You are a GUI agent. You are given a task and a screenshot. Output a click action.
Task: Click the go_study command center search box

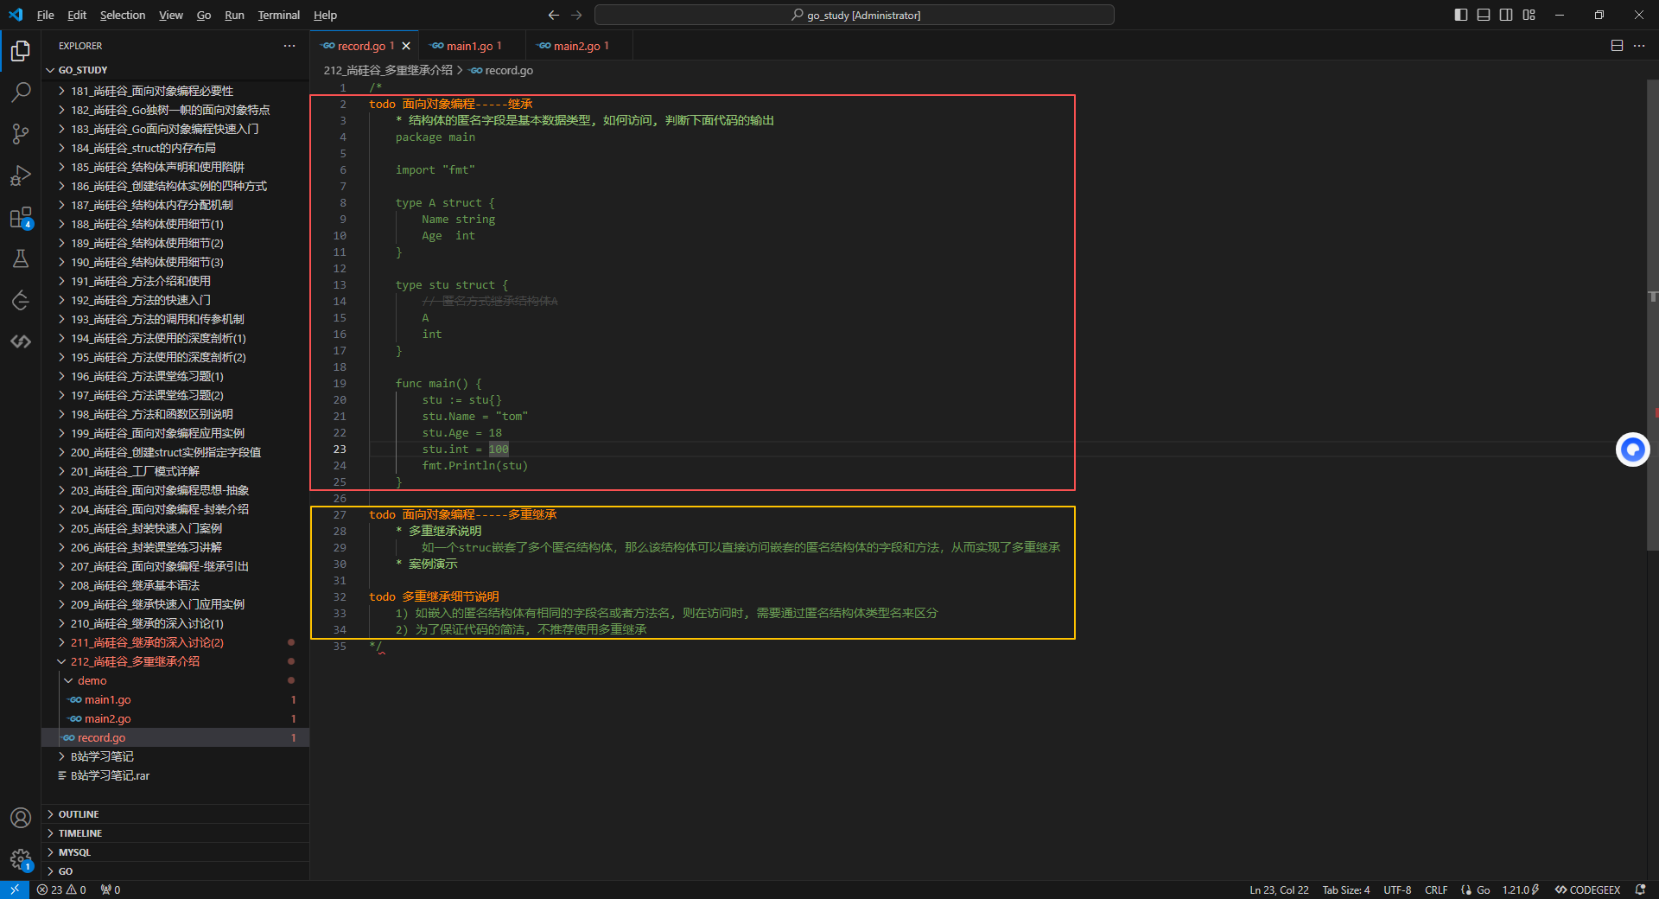pos(855,15)
